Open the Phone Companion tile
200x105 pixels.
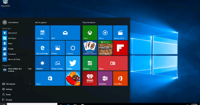click(x=58, y=63)
